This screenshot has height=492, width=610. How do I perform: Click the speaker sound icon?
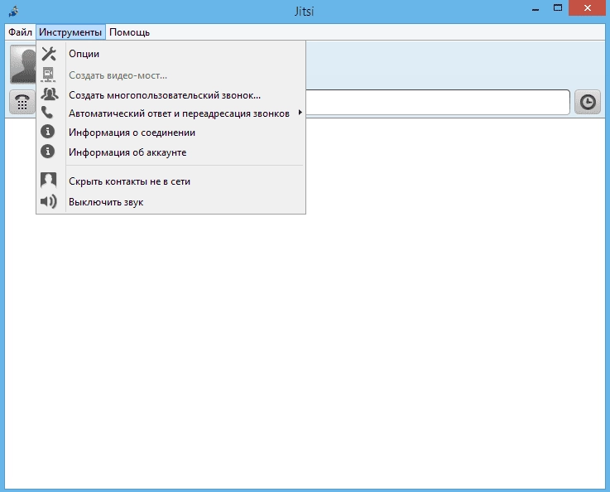(49, 201)
